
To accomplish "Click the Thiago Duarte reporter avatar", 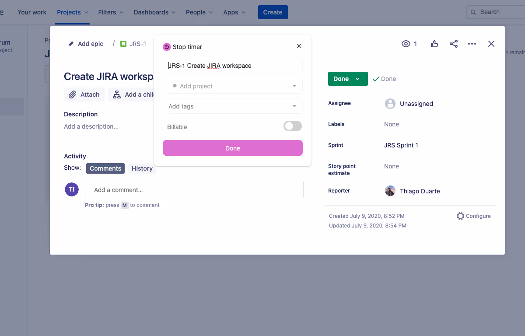I will point(390,191).
